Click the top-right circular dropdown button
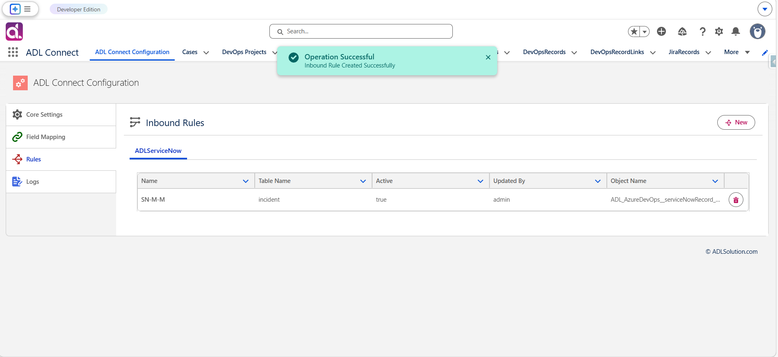 point(765,9)
